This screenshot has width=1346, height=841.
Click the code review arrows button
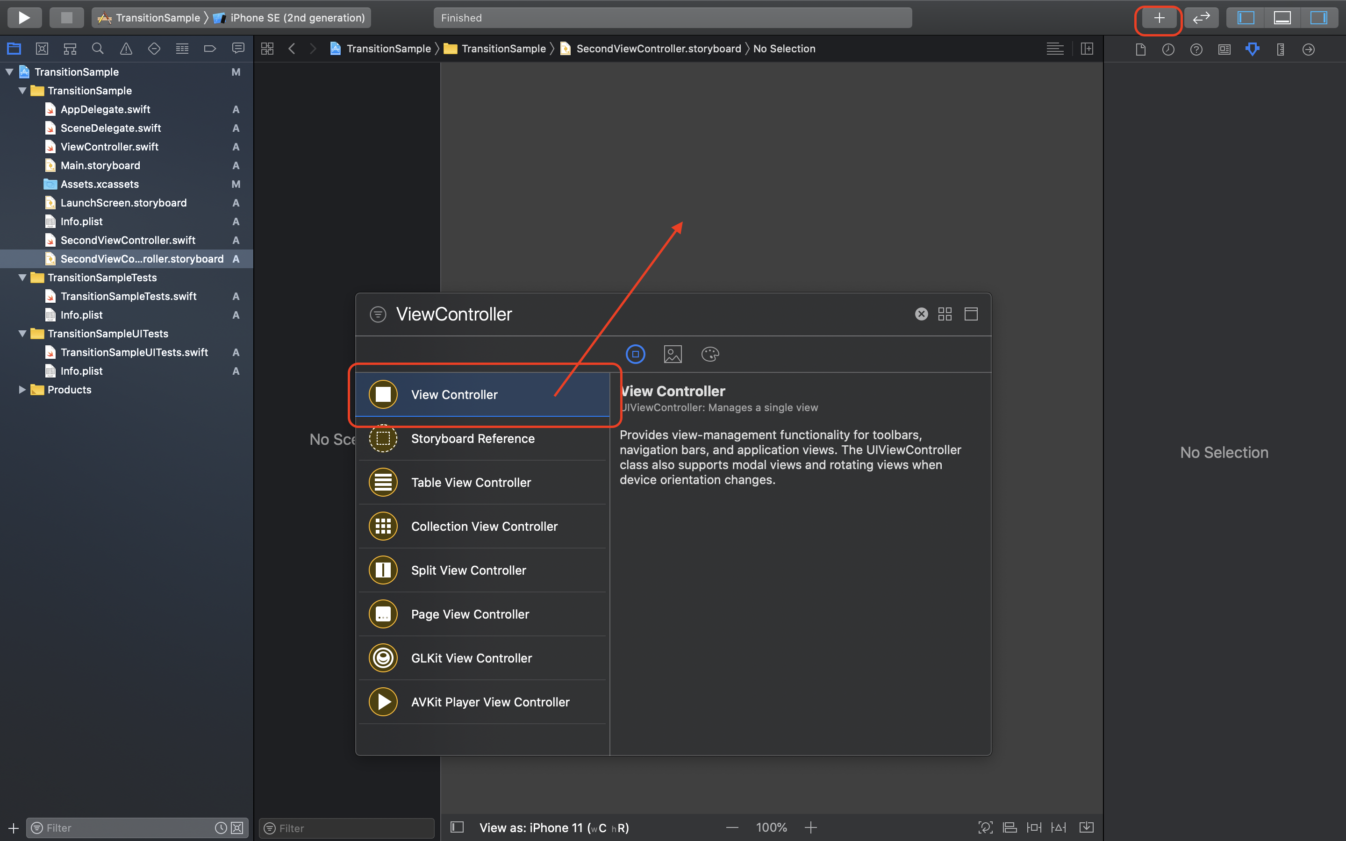(1201, 18)
